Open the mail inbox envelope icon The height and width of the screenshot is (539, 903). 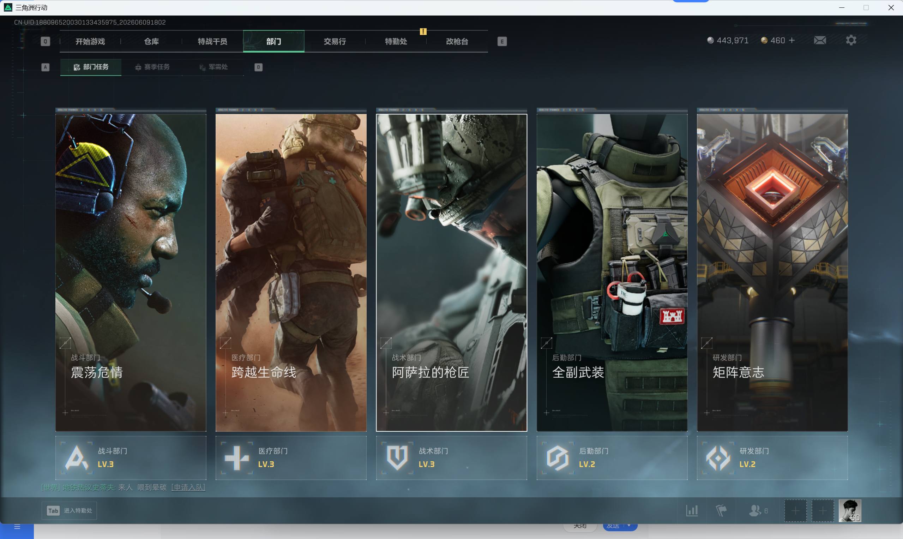[x=820, y=40]
